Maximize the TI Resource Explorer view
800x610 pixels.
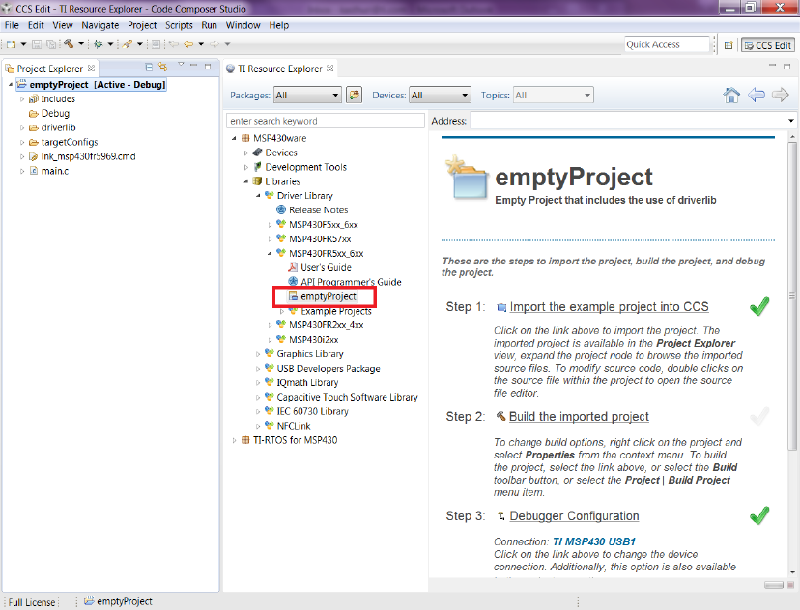[787, 67]
